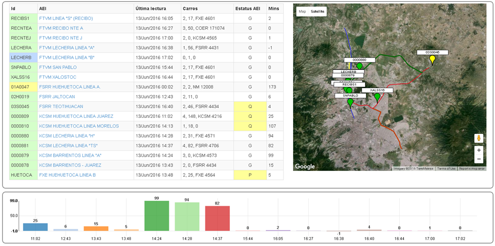Click the yellow 03S0045 map marker

(432, 60)
